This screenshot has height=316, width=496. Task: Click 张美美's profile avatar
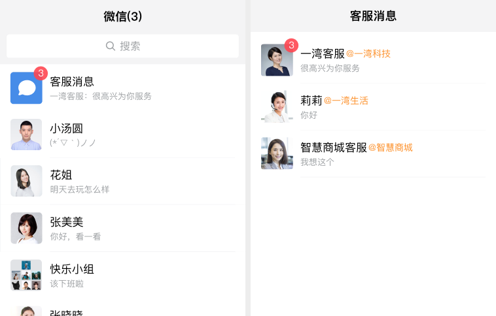click(26, 228)
